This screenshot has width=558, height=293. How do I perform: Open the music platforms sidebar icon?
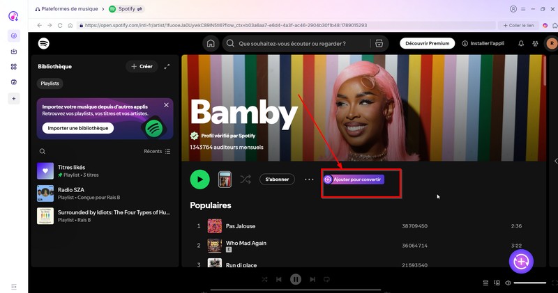[14, 35]
